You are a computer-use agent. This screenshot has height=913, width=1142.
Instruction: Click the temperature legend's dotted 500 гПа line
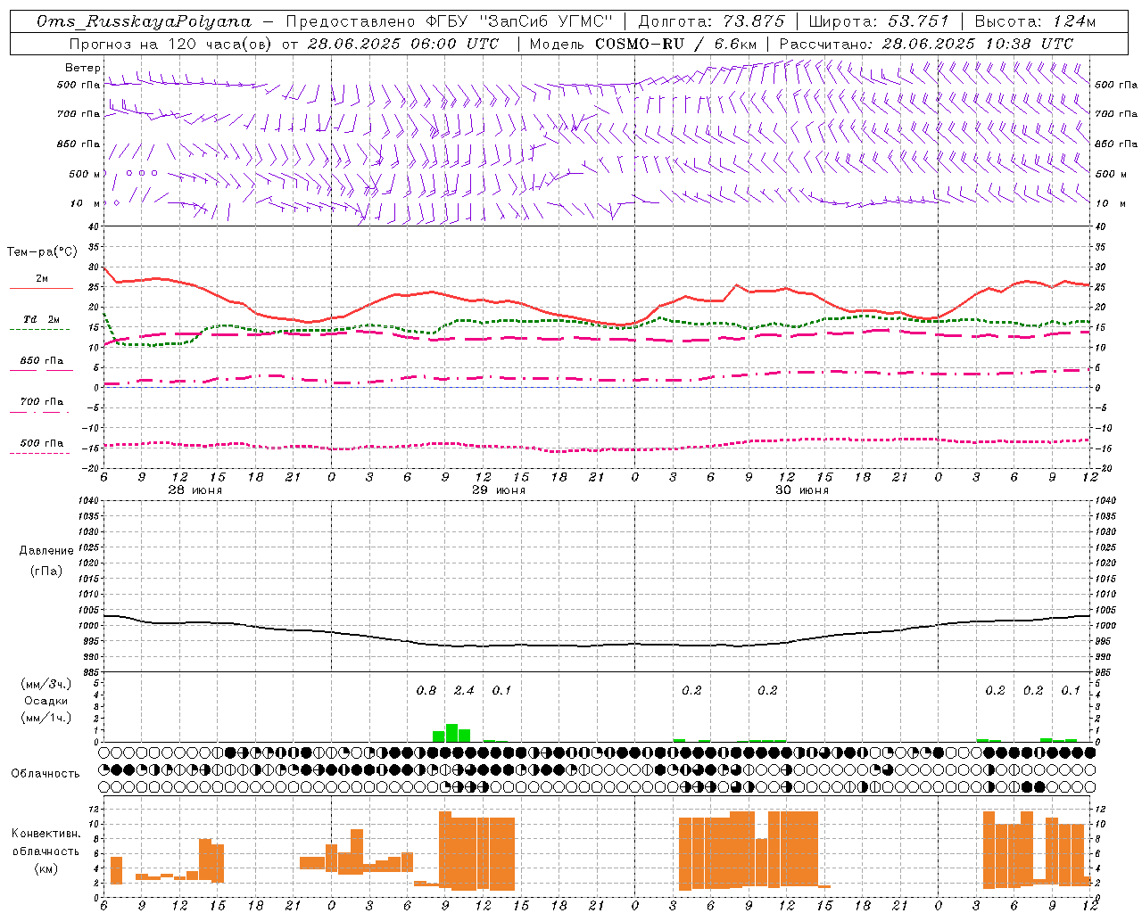coord(39,453)
